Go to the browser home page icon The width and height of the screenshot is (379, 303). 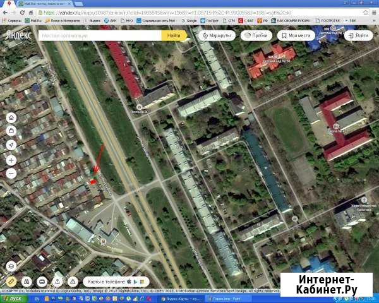click(x=31, y=13)
